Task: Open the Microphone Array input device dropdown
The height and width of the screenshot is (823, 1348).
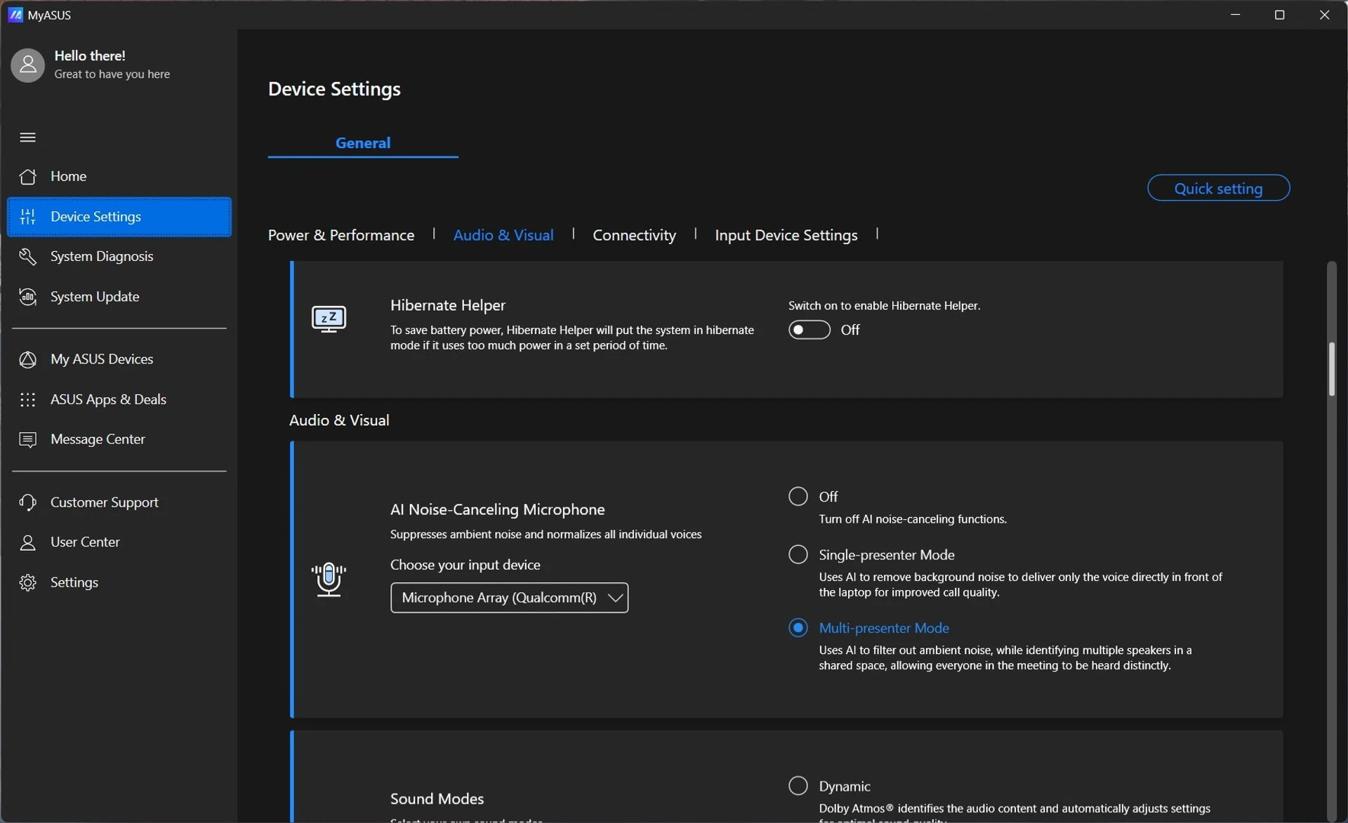Action: [509, 598]
